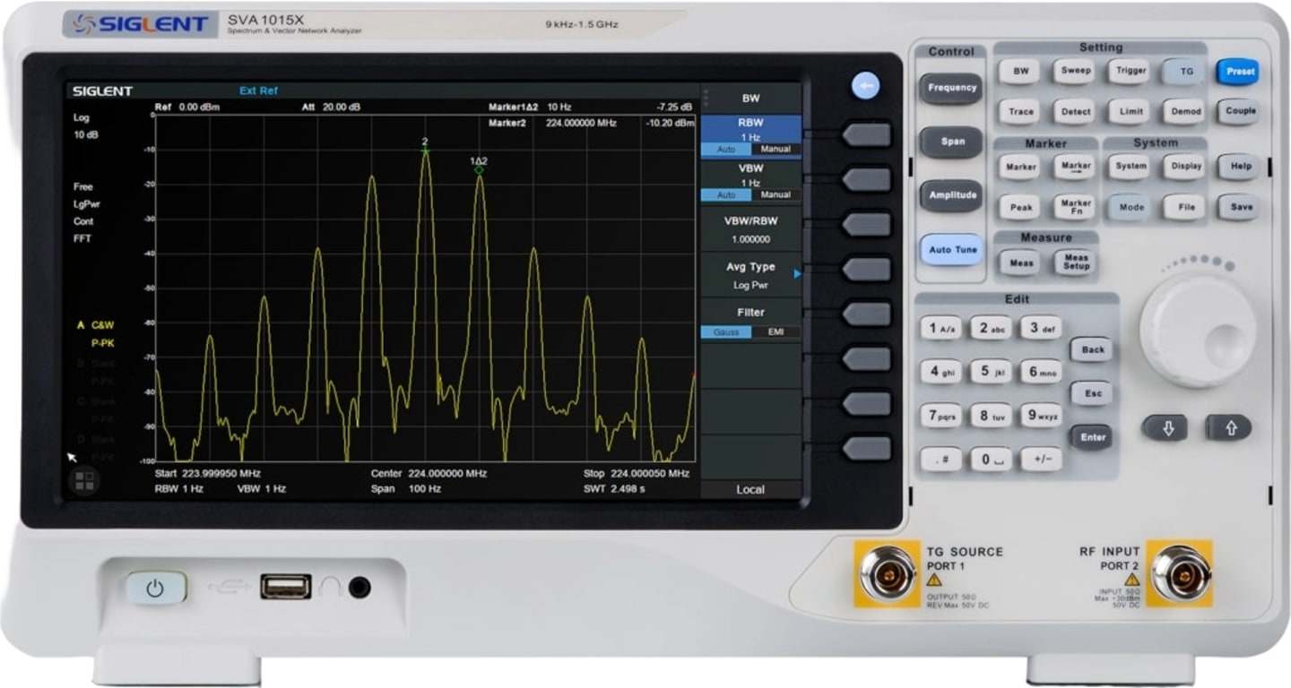Image resolution: width=1291 pixels, height=688 pixels.
Task: Click the Peak key
Action: tap(1020, 207)
